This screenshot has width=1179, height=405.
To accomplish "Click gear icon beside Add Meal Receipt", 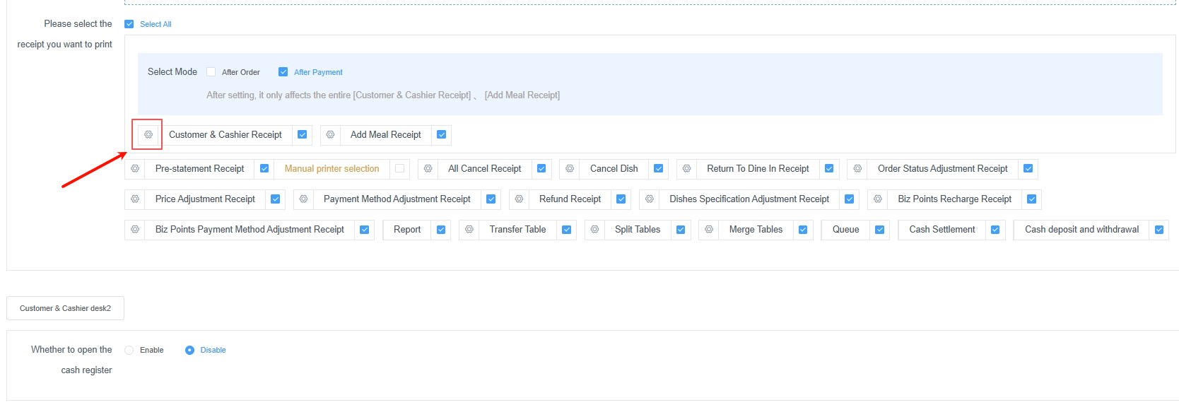I will (x=330, y=134).
